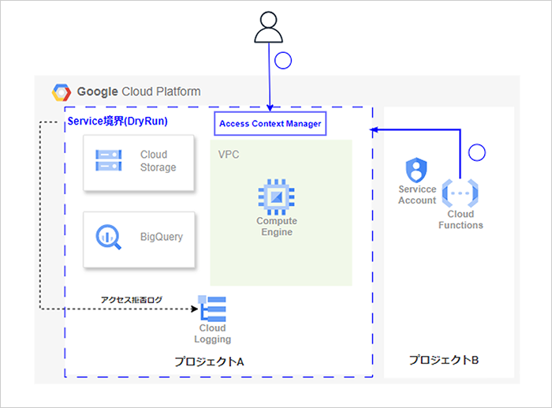
Task: Click the "プロジェクトA" label
Action: (209, 361)
